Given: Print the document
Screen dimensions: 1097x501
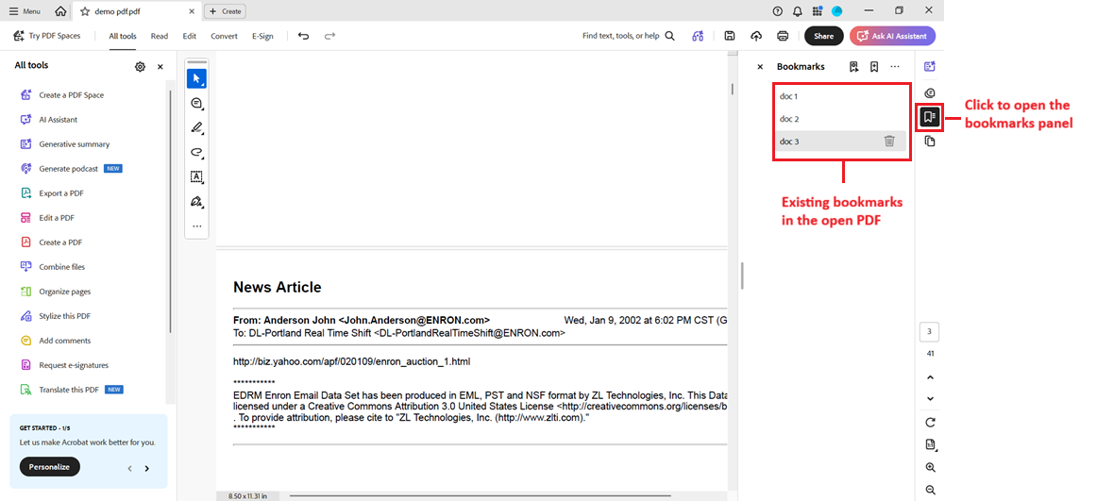Looking at the screenshot, I should point(783,36).
